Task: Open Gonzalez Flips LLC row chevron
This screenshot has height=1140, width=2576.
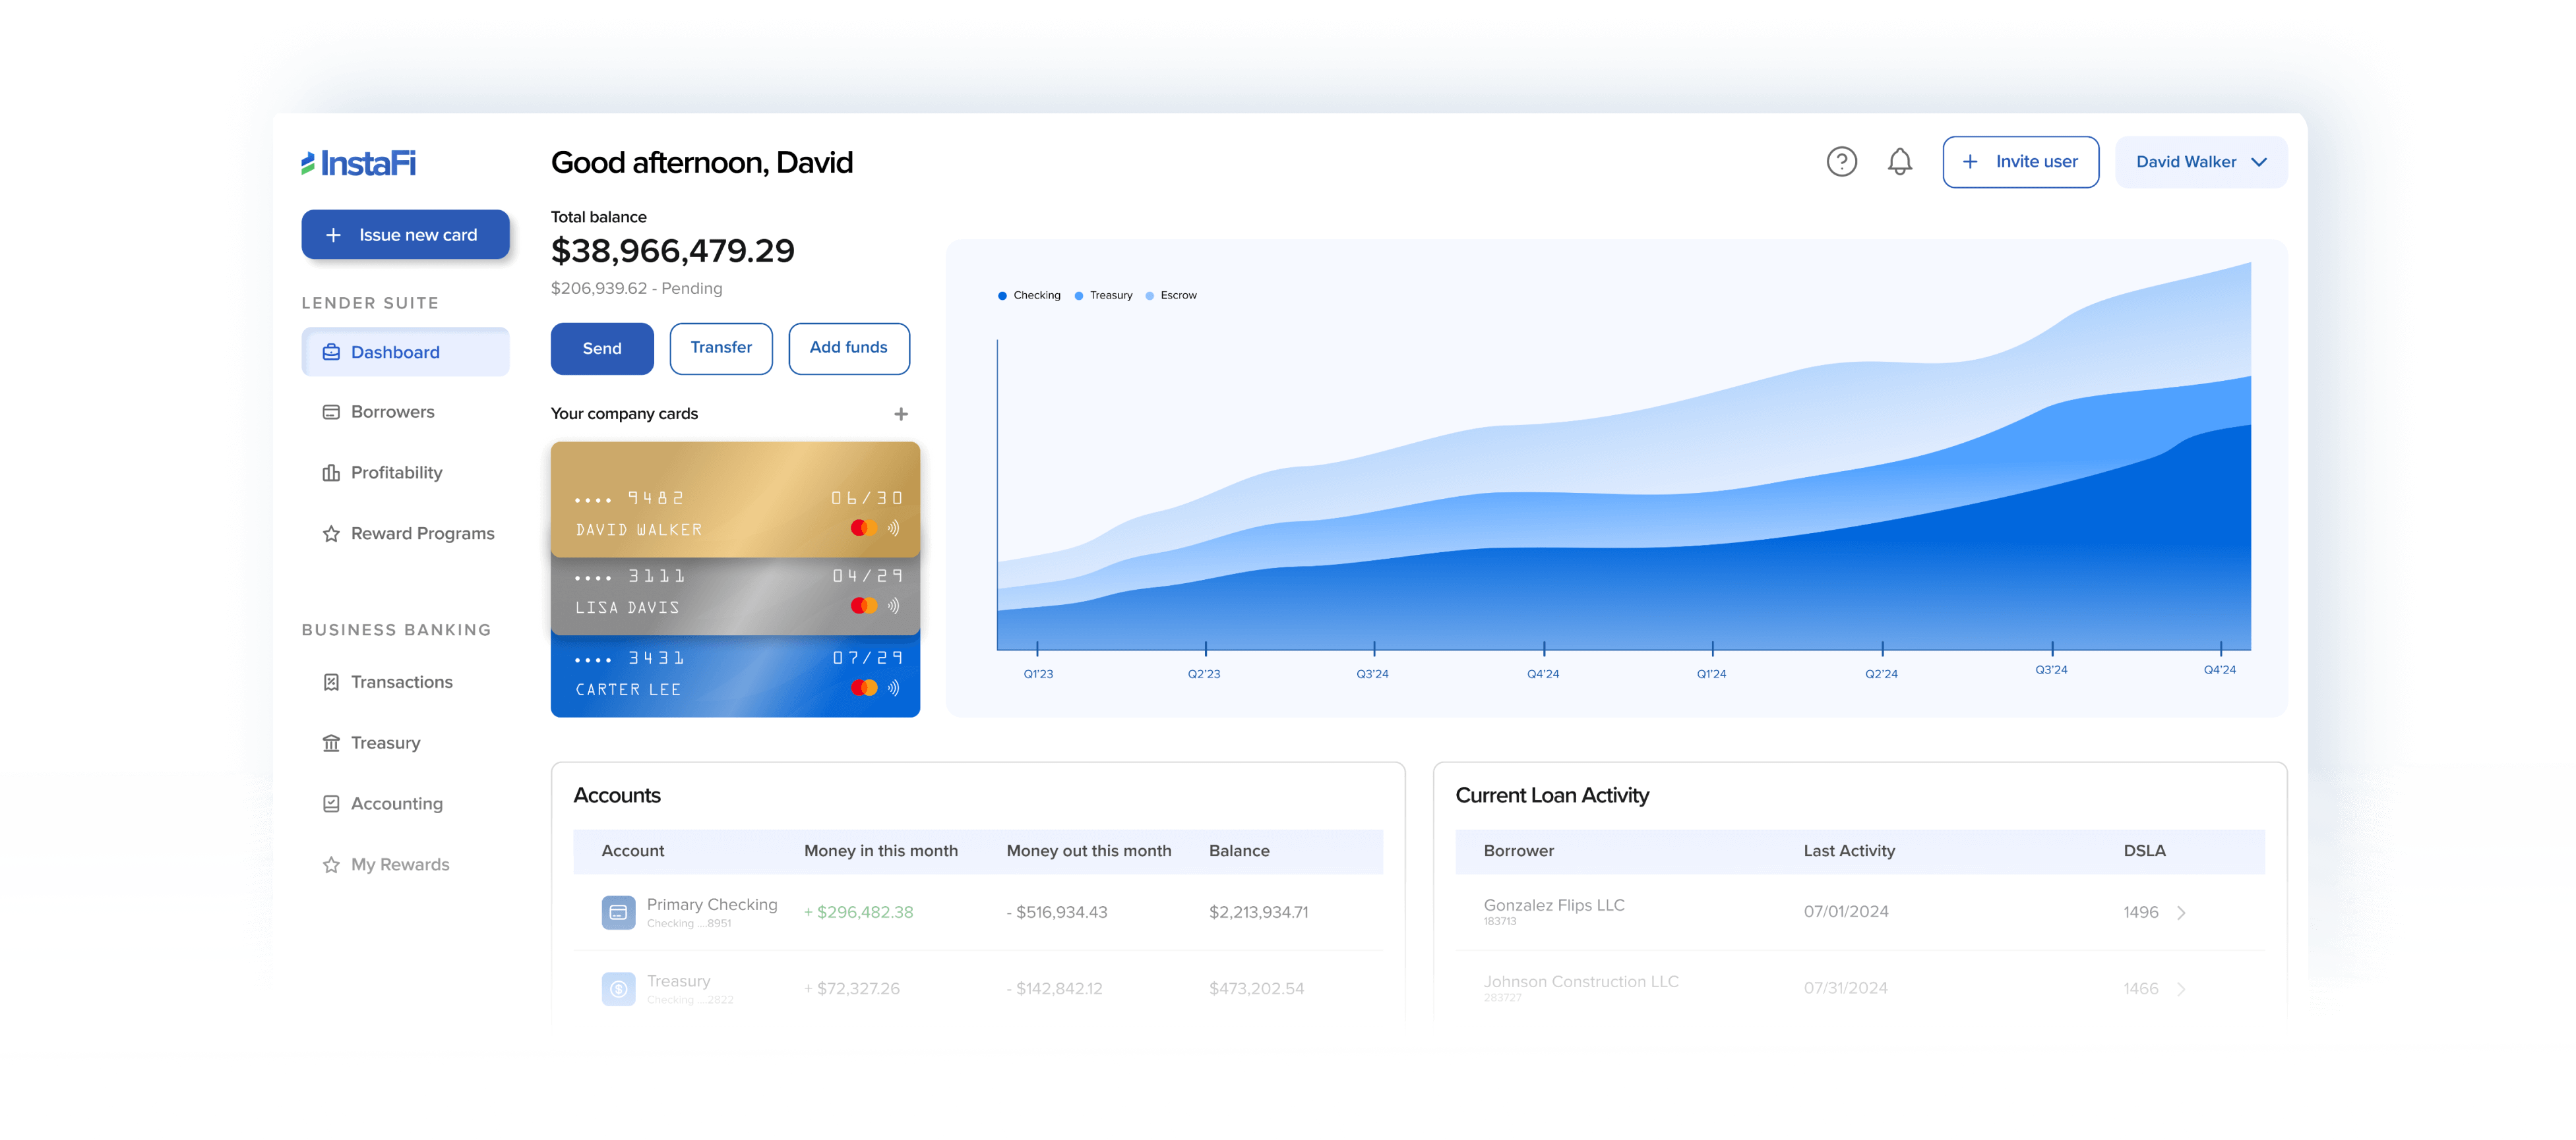Action: [x=2181, y=912]
